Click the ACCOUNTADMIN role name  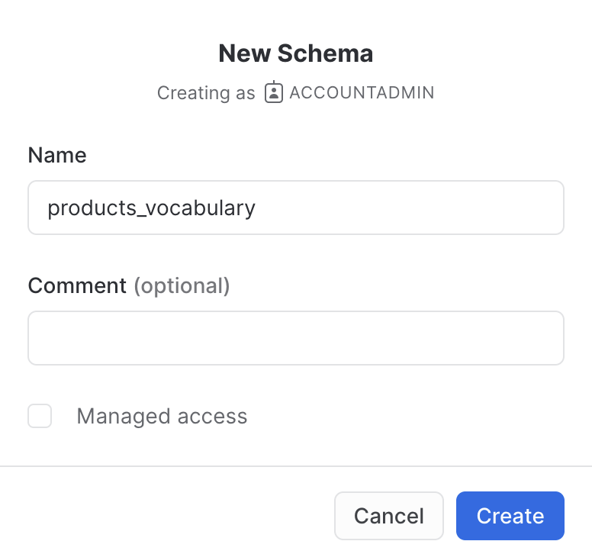tap(362, 93)
